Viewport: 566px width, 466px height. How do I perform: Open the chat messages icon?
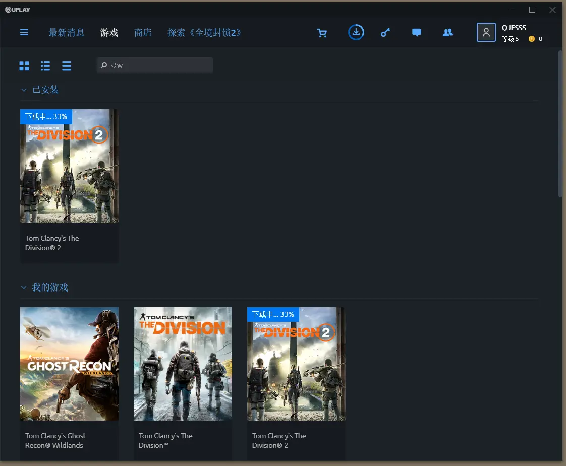point(417,33)
